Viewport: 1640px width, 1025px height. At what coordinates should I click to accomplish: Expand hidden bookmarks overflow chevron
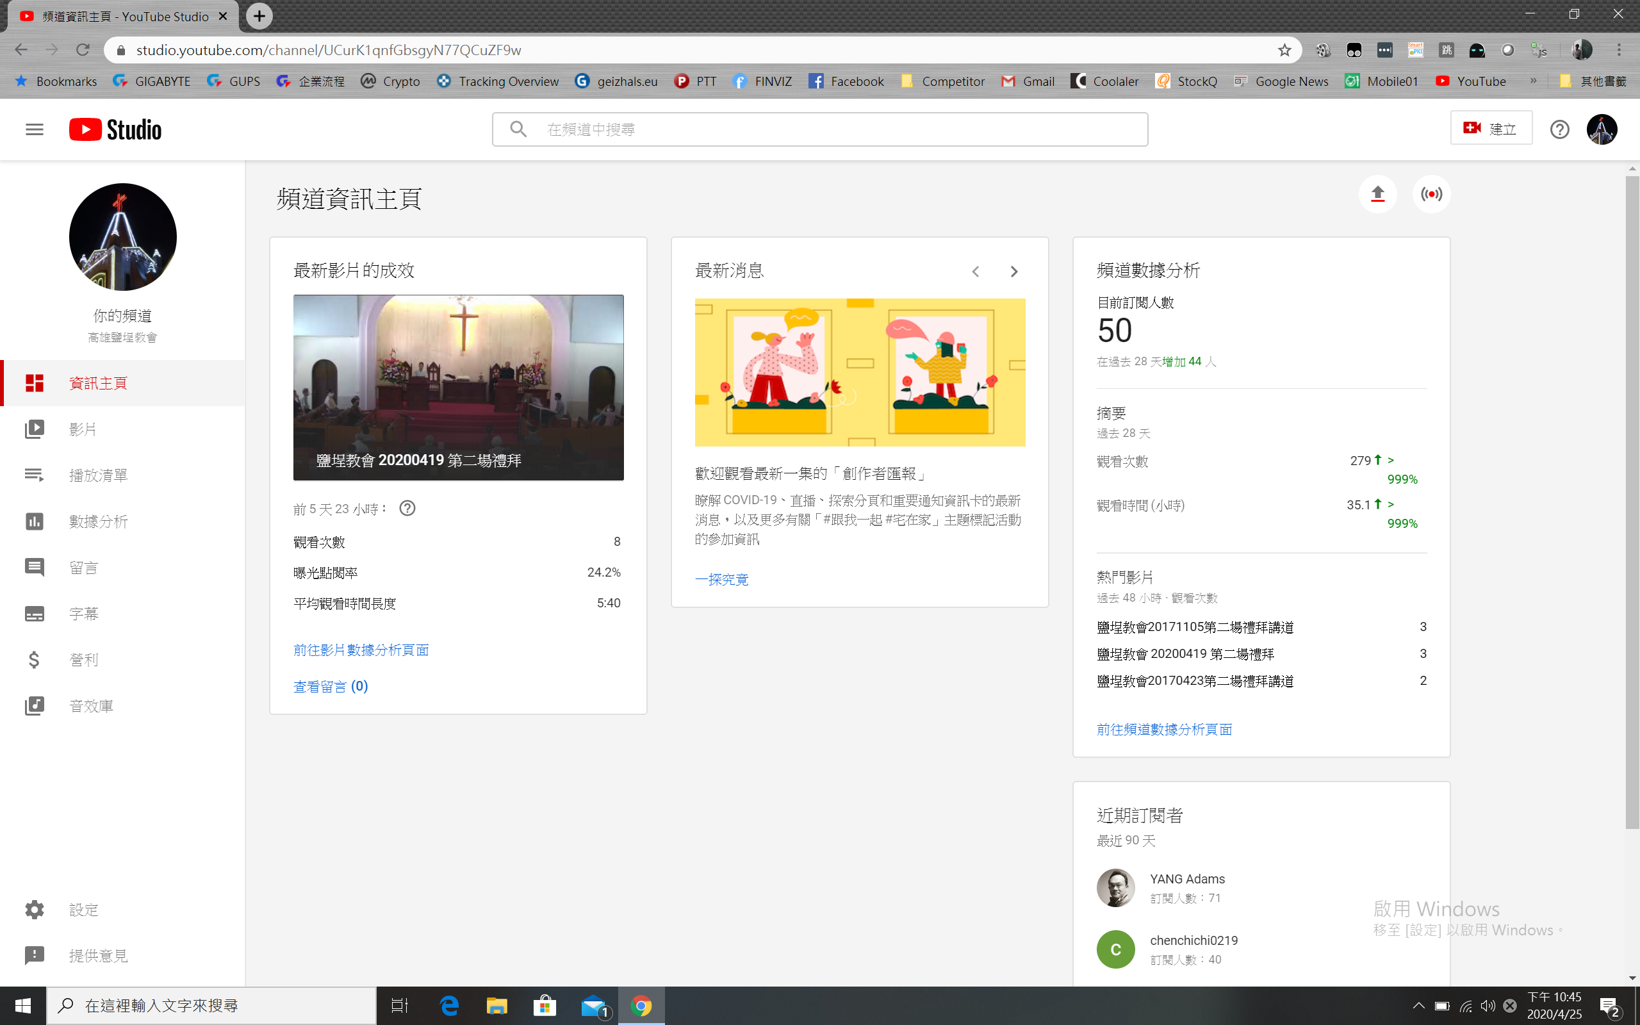(1533, 81)
